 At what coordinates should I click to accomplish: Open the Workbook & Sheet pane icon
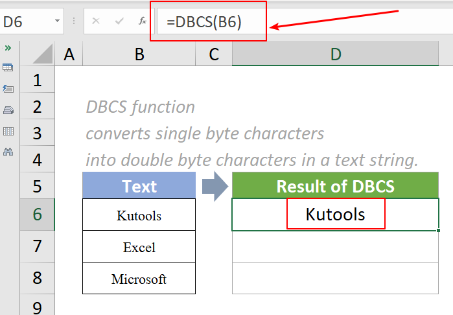(x=8, y=67)
